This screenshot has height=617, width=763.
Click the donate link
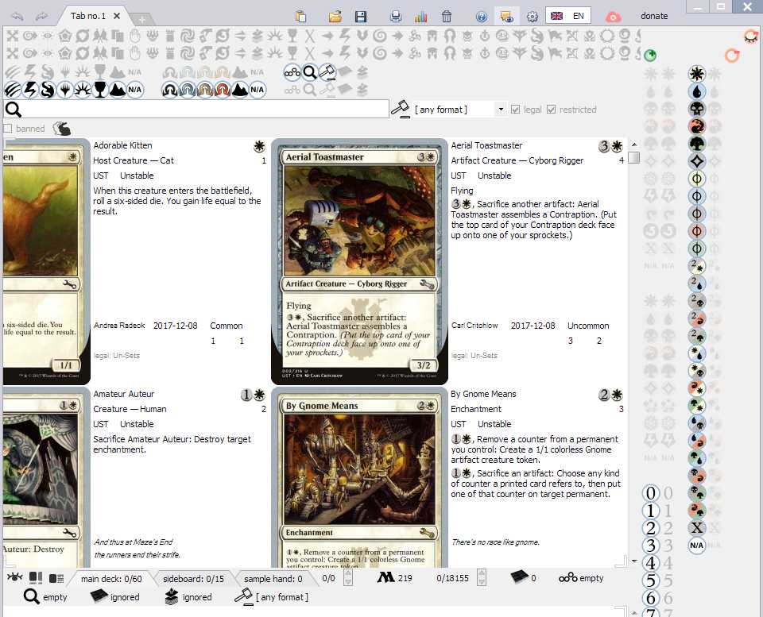[x=654, y=16]
